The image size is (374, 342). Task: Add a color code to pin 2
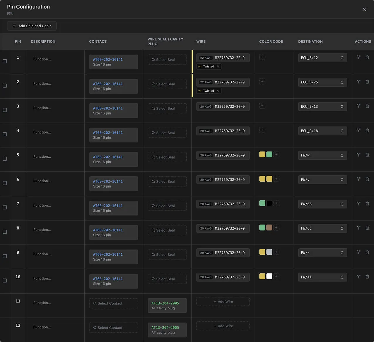click(x=262, y=82)
